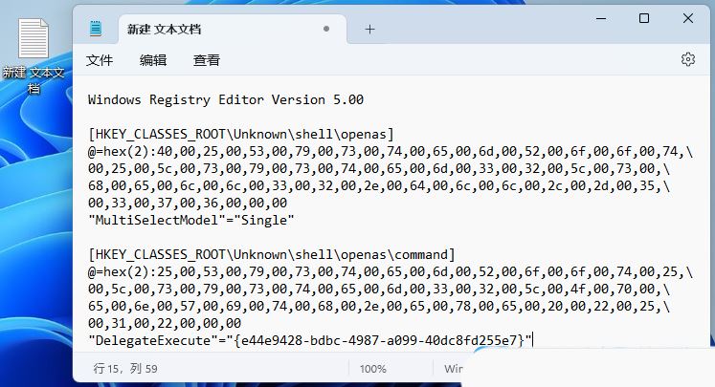The height and width of the screenshot is (387, 715).
Task: Click the 100% zoom level in status bar
Action: (373, 369)
